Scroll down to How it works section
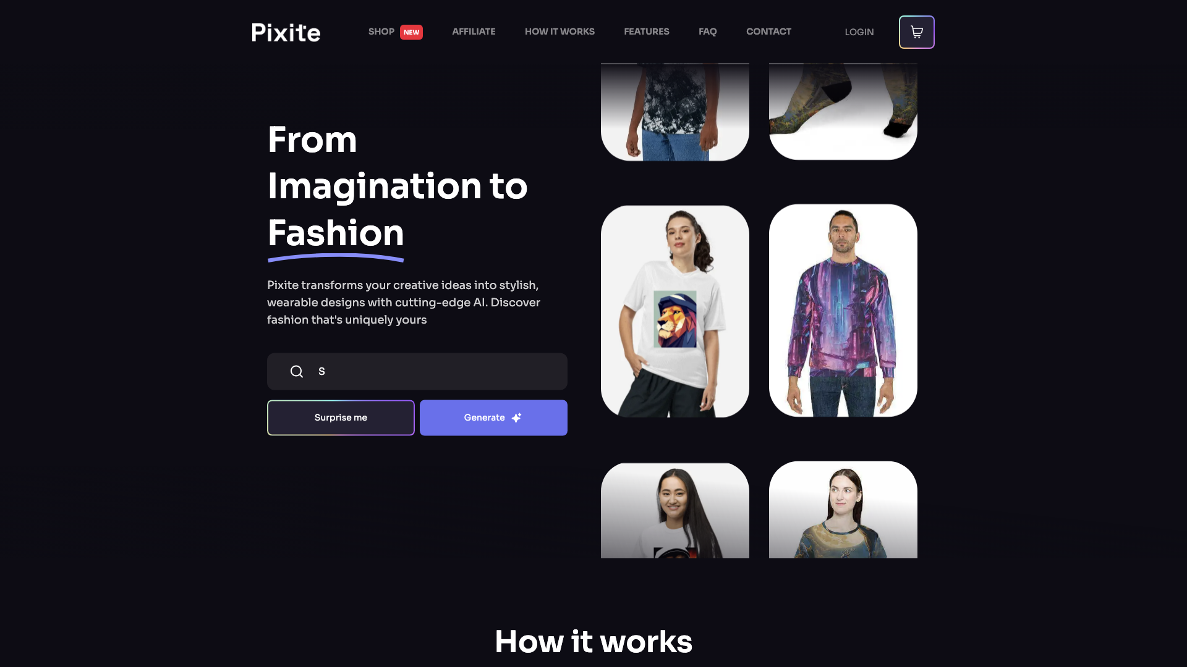Viewport: 1187px width, 667px height. [x=593, y=642]
